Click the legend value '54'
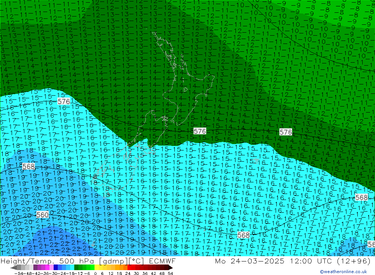The height and width of the screenshot is (275, 375). point(170,273)
